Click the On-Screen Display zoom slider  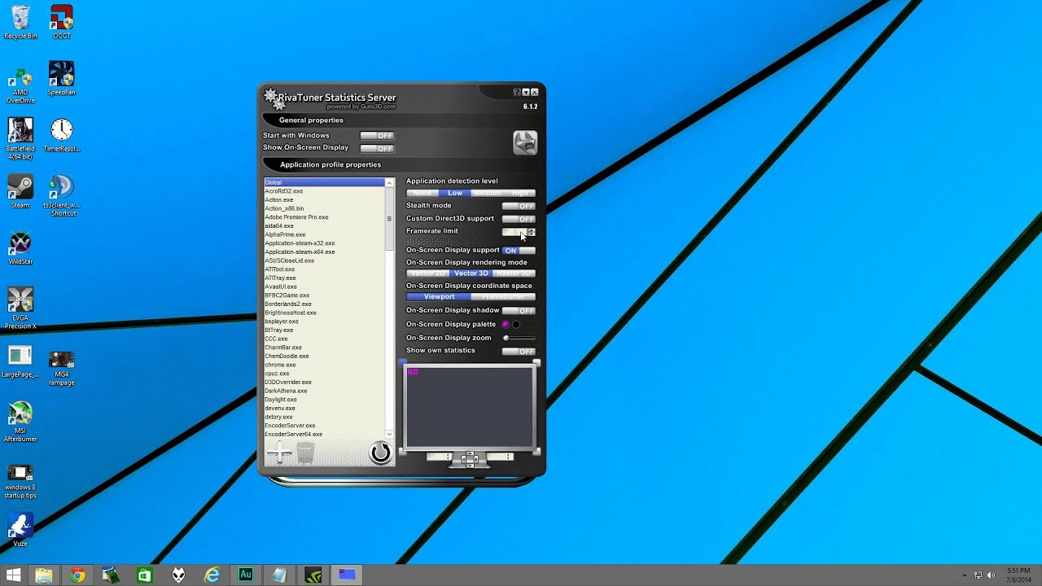coord(519,338)
